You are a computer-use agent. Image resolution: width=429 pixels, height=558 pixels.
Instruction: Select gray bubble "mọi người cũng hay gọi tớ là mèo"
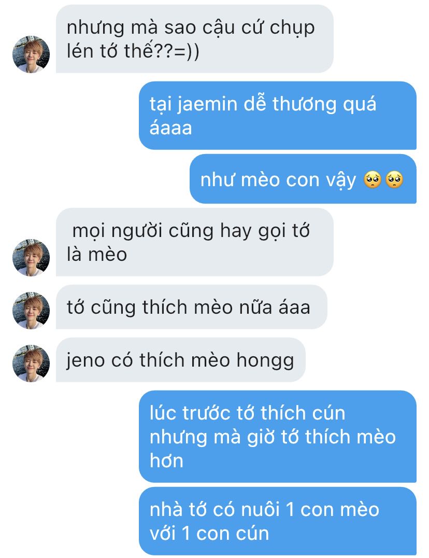pyautogui.click(x=194, y=242)
